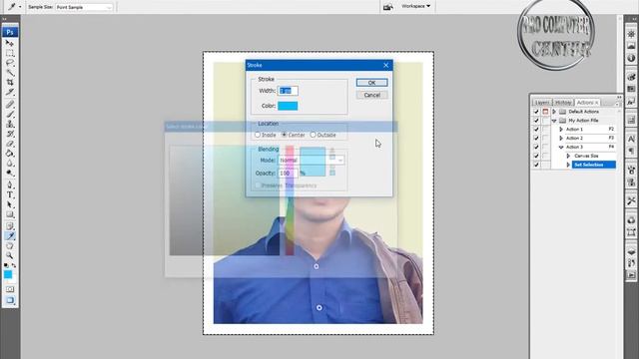Choose the Outside location radio button
The image size is (639, 359).
(313, 135)
